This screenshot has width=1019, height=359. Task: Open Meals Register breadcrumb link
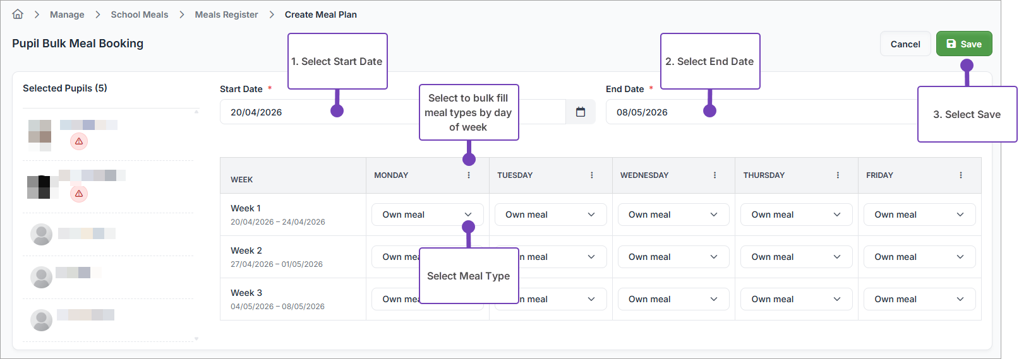(x=226, y=15)
